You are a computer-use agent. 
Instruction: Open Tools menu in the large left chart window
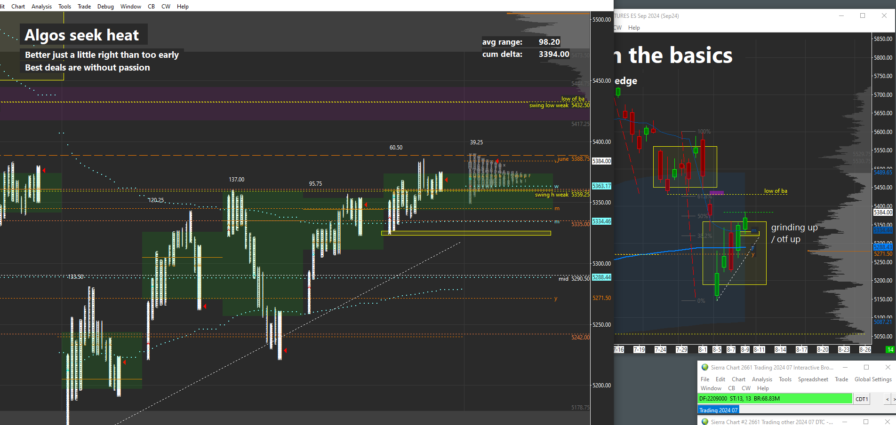point(65,6)
